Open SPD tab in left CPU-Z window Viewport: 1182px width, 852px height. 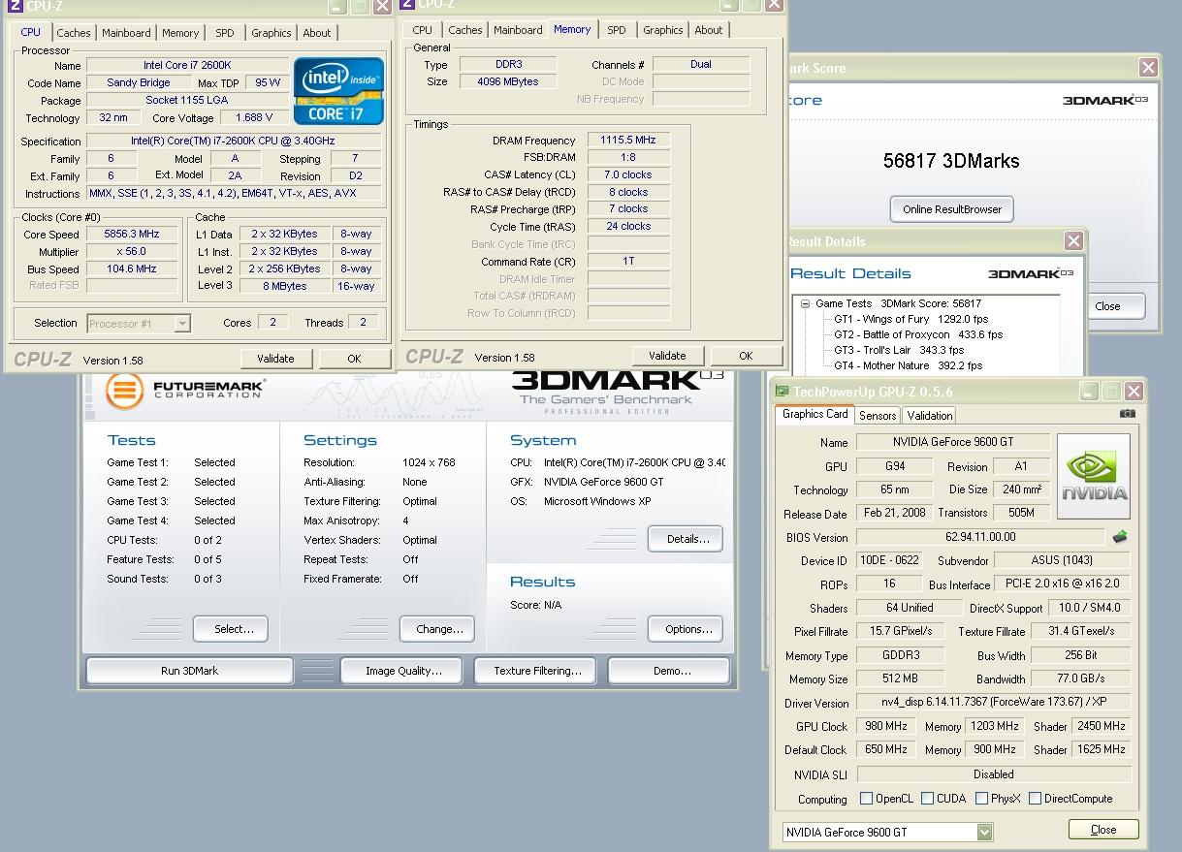(225, 33)
